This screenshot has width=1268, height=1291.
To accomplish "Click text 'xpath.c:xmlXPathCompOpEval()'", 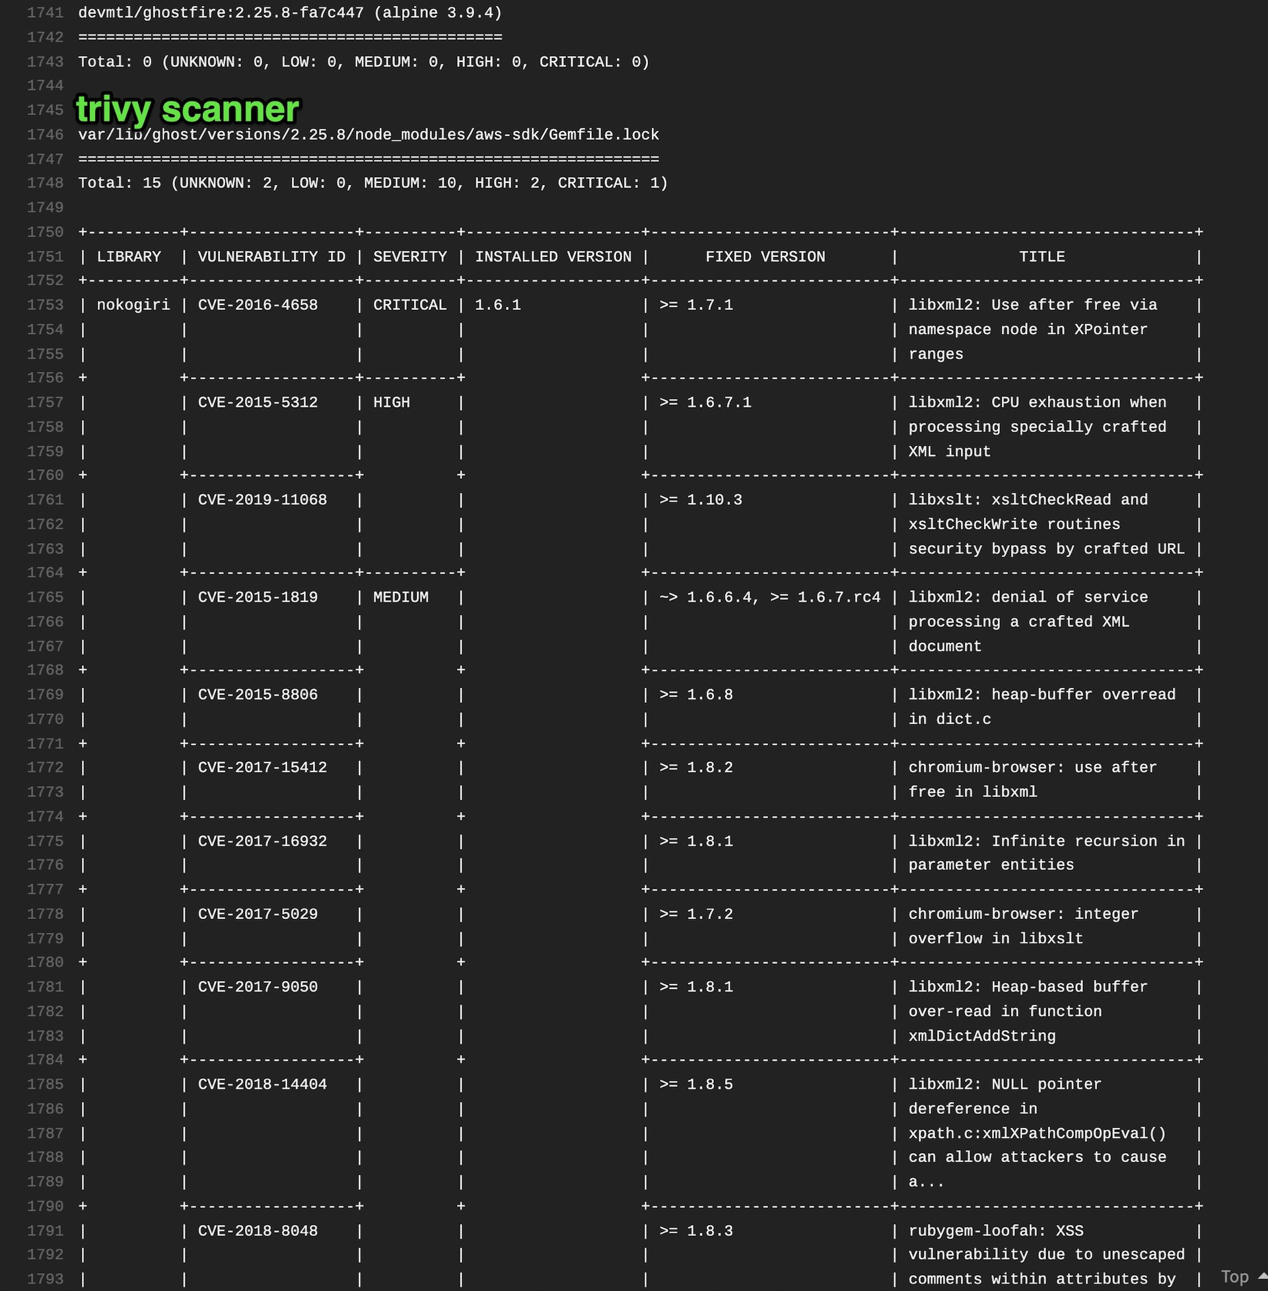I will [x=1038, y=1134].
